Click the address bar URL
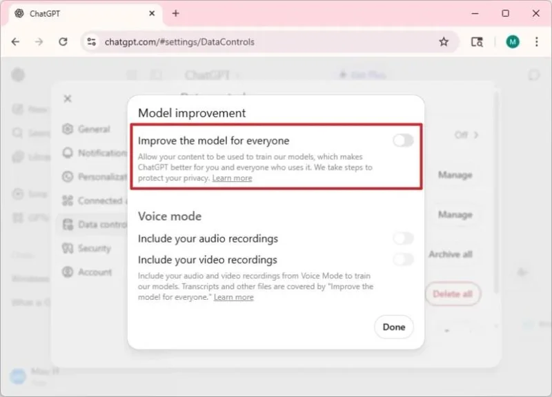This screenshot has width=552, height=397. 179,42
